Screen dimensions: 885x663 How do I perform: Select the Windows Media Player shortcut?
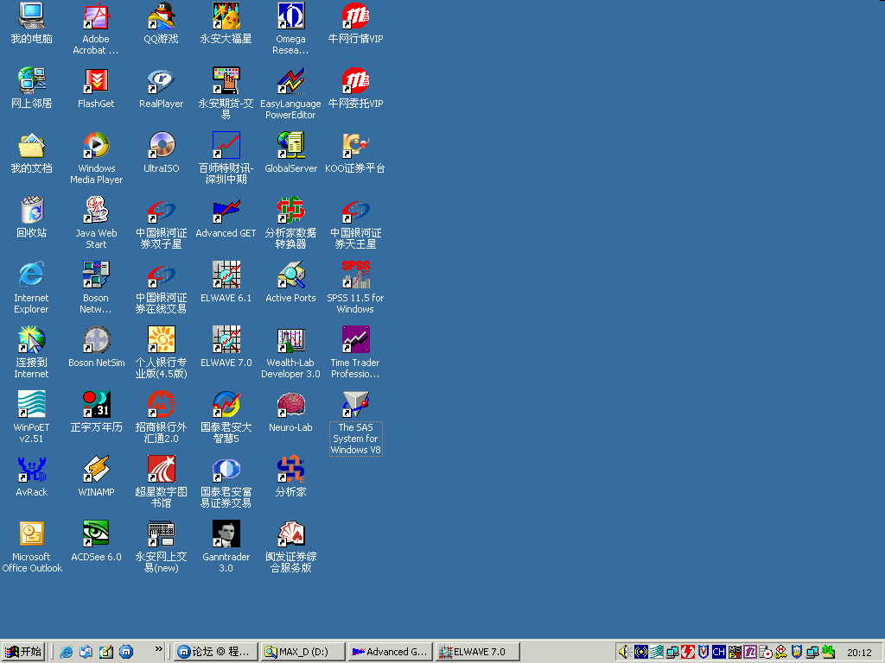(96, 145)
